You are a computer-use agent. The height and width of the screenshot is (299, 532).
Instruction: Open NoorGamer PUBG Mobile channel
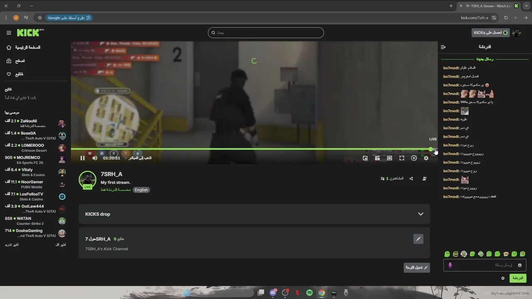(35, 184)
